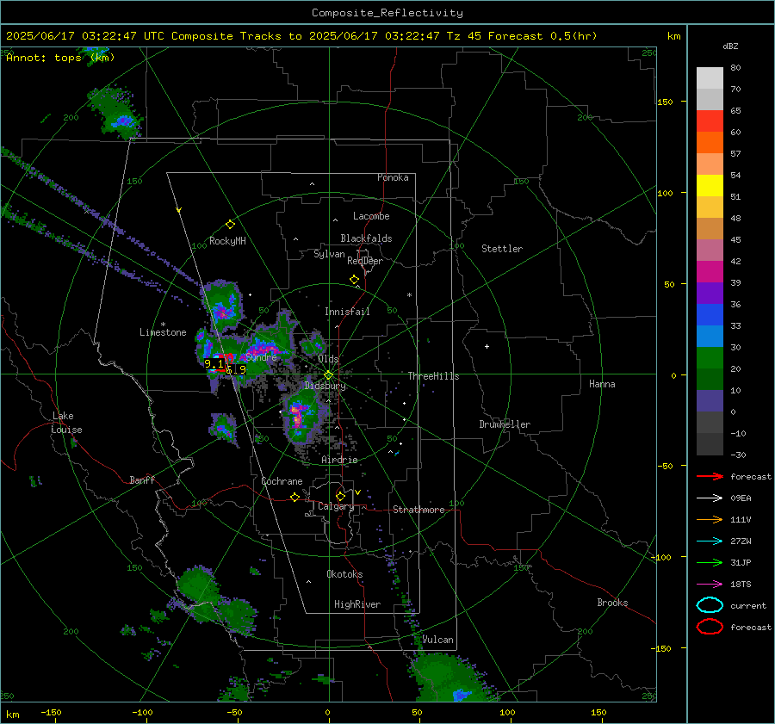The image size is (775, 724).
Task: Click the red forecast ellipse legend icon
Action: (x=710, y=627)
